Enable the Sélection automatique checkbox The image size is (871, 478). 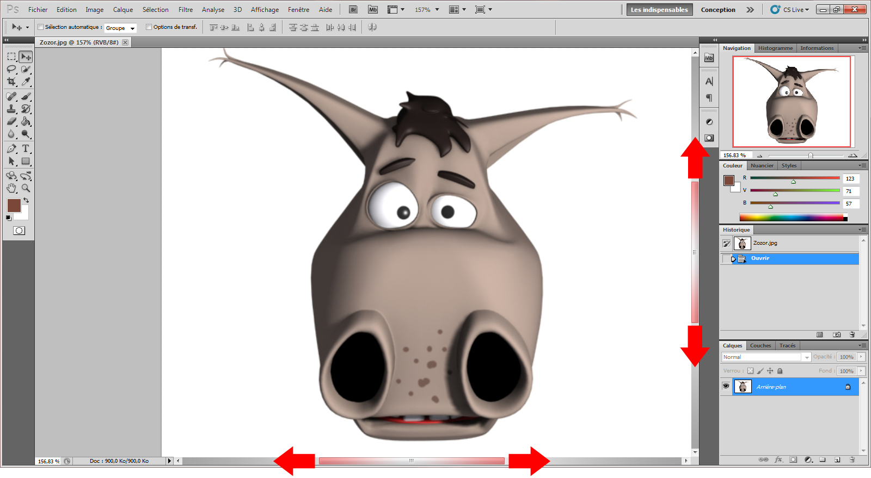[x=41, y=27]
